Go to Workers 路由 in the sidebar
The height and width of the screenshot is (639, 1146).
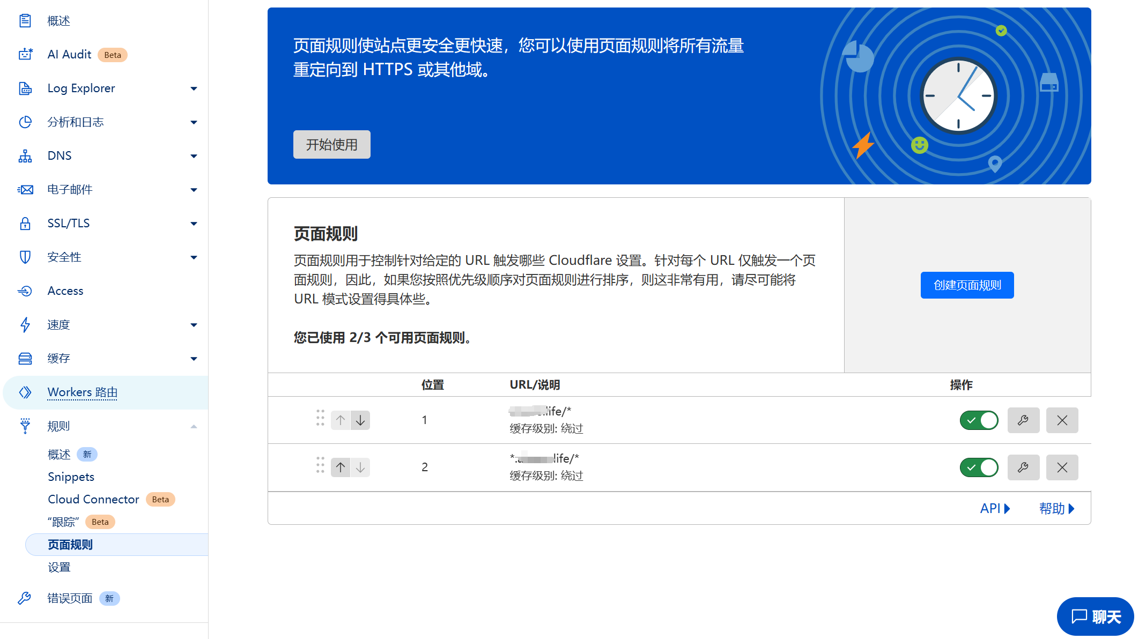(83, 392)
